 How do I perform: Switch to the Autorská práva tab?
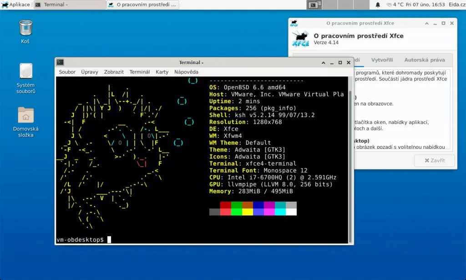click(425, 60)
